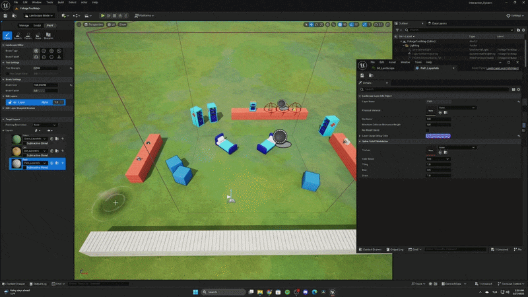Select the Flatten tool icon

pyautogui.click(x=28, y=36)
